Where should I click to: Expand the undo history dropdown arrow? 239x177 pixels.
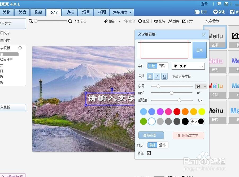pos(119,21)
